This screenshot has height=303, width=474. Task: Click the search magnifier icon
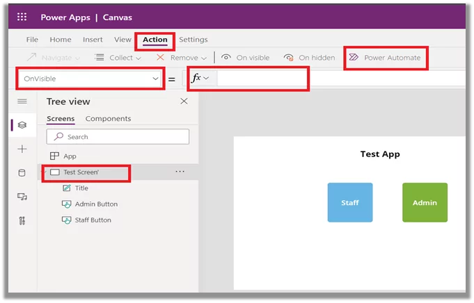(58, 136)
